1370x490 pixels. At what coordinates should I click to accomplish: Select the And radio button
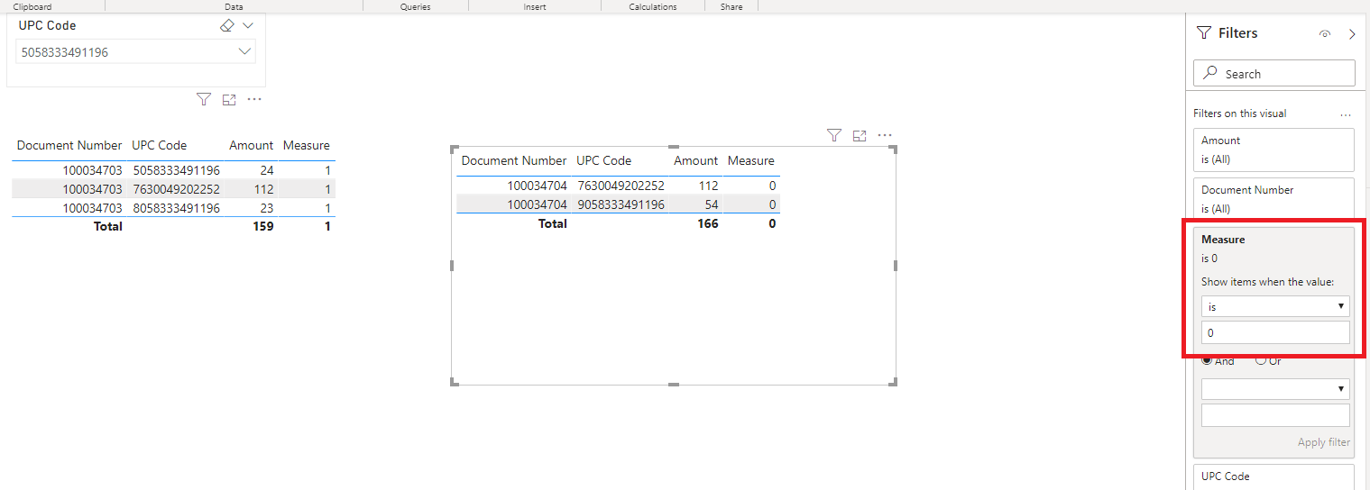tap(1207, 360)
